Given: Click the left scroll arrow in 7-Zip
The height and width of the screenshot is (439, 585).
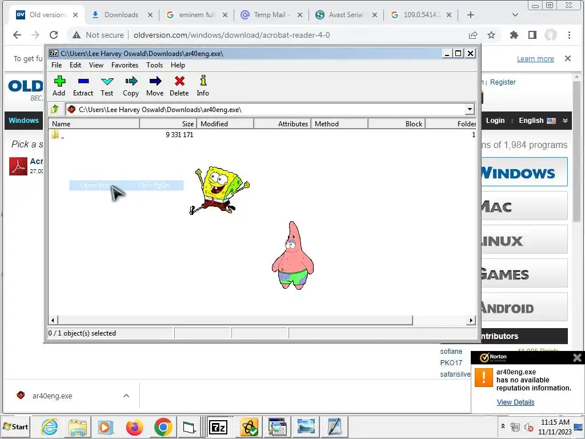Looking at the screenshot, I should (x=53, y=320).
